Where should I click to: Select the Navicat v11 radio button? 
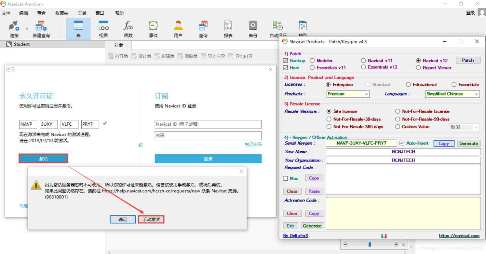tap(363, 61)
